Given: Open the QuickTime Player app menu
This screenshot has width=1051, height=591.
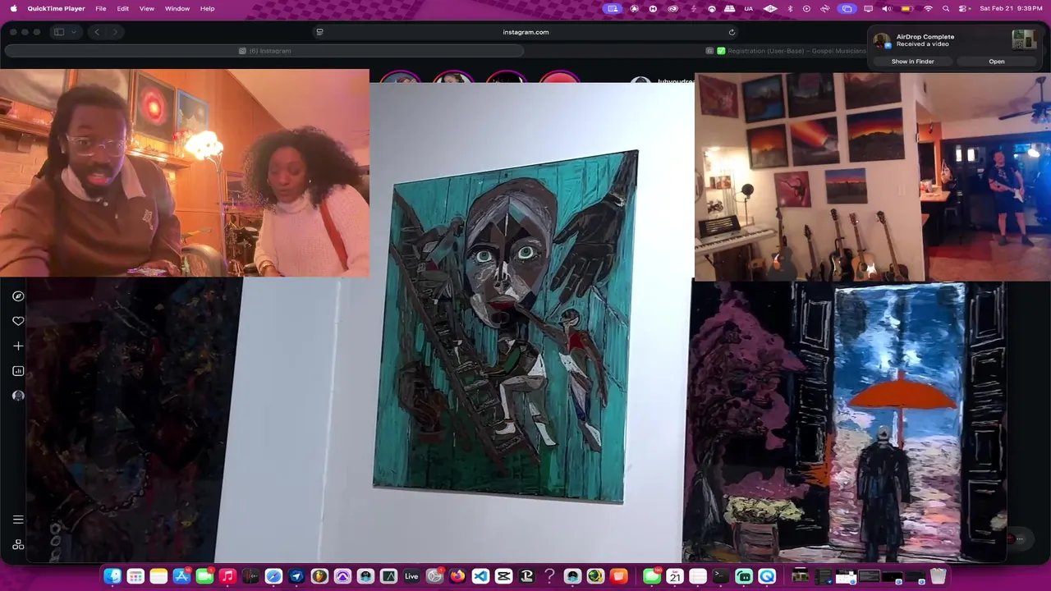Looking at the screenshot, I should click(x=56, y=8).
